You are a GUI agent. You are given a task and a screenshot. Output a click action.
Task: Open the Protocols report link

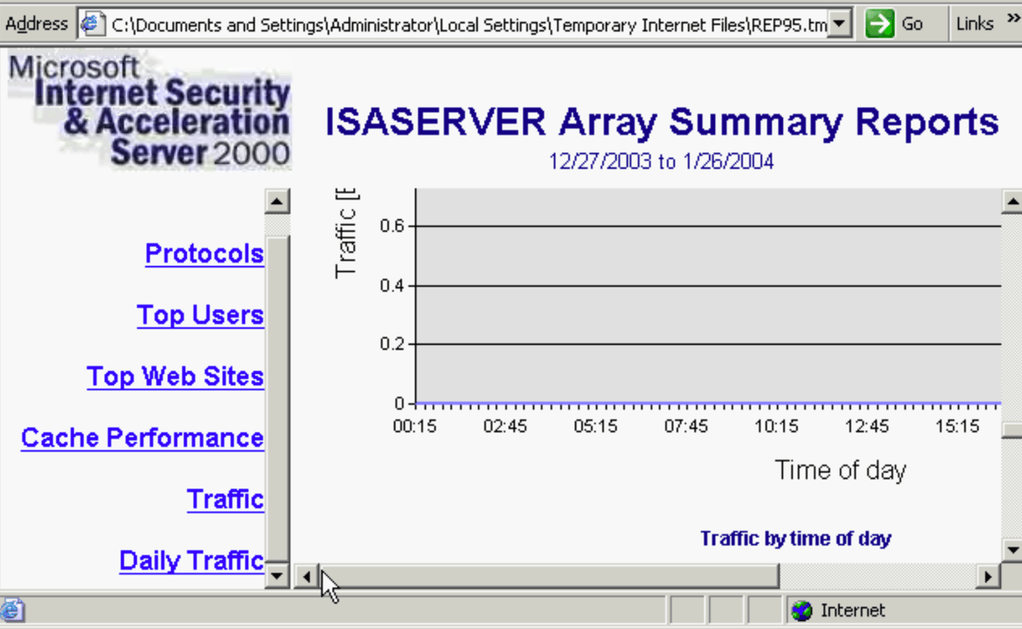coord(205,254)
